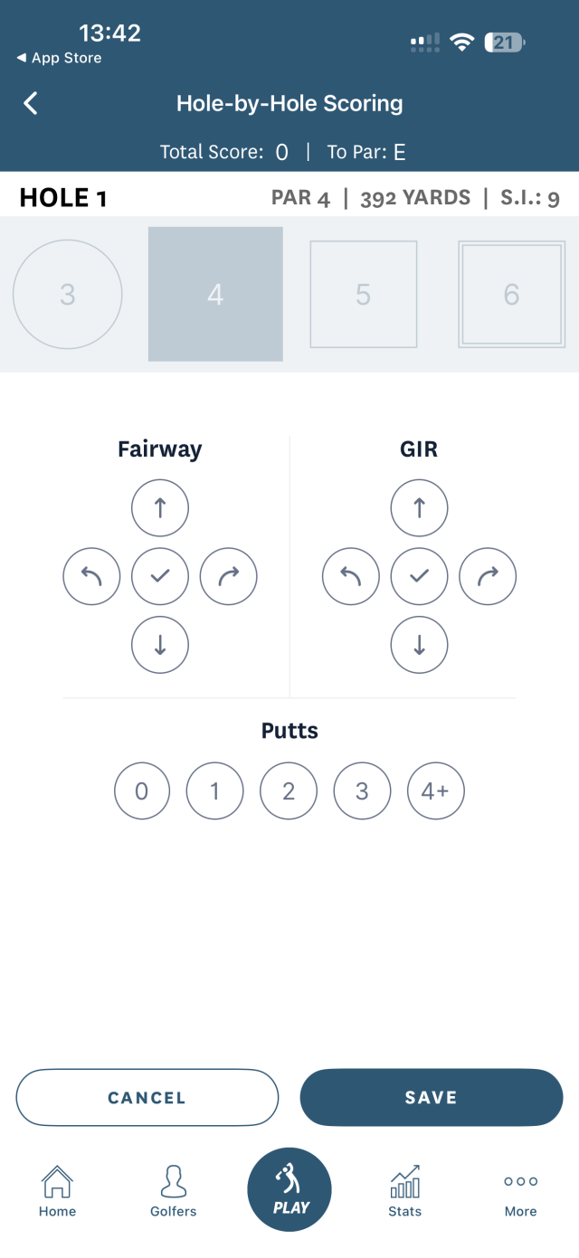Mark green in regulation hit checkmark
This screenshot has height=1258, width=579.
pyautogui.click(x=419, y=576)
